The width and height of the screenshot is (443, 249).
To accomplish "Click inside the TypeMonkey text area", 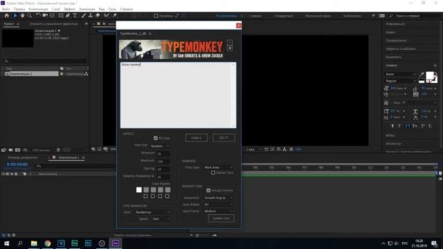I will [x=178, y=95].
